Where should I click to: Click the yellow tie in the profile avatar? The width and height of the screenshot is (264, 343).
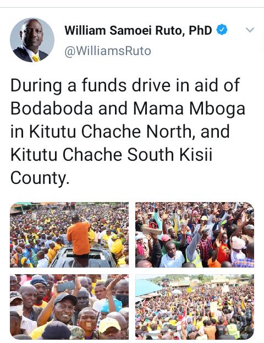click(35, 58)
